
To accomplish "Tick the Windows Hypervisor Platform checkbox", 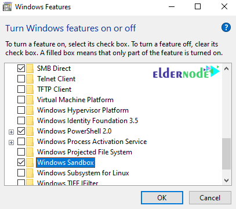I will pos(21,110).
